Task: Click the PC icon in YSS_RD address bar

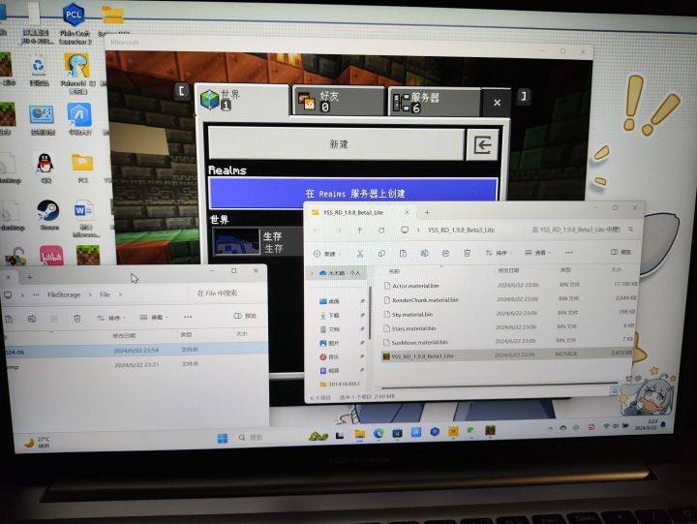Action: [x=405, y=230]
